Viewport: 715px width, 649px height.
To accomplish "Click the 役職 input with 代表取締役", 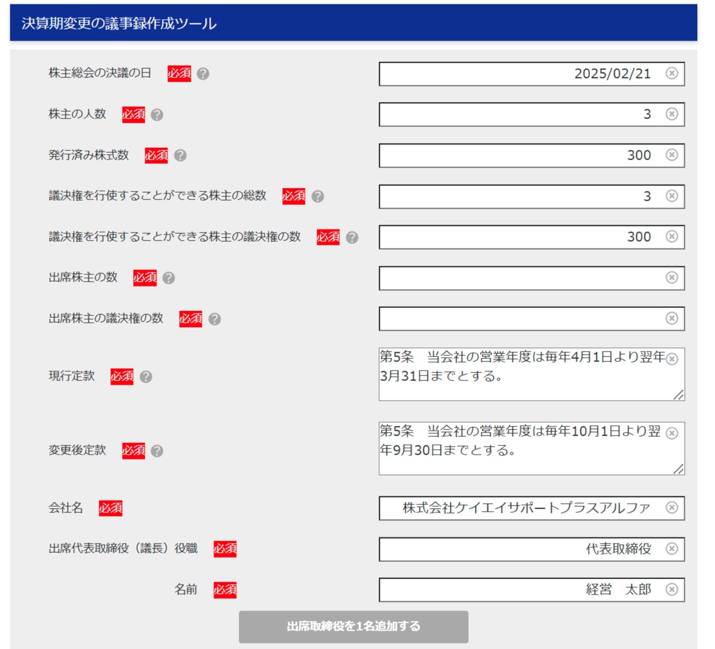I will pyautogui.click(x=531, y=549).
